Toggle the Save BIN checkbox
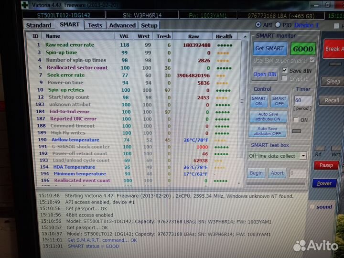 coord(285,71)
